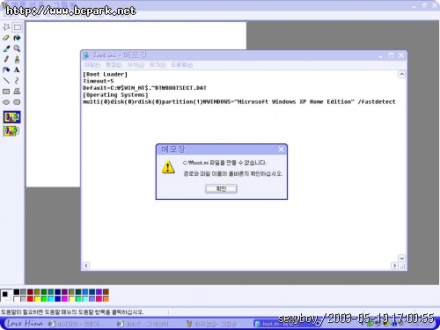Click the 'Default=C:' line in Notepad

(x=144, y=88)
